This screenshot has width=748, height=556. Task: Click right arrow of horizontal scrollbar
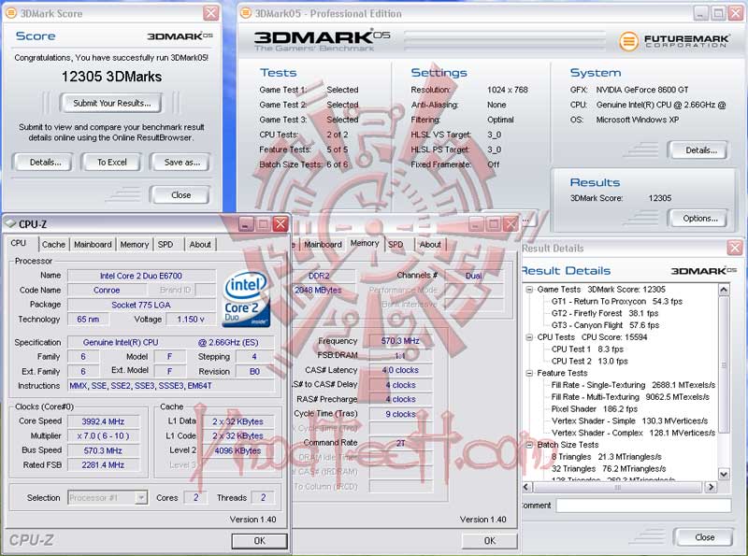[712, 487]
